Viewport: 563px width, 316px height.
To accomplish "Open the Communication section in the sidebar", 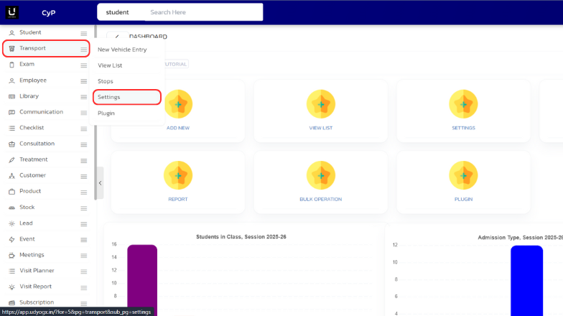I will pos(41,112).
